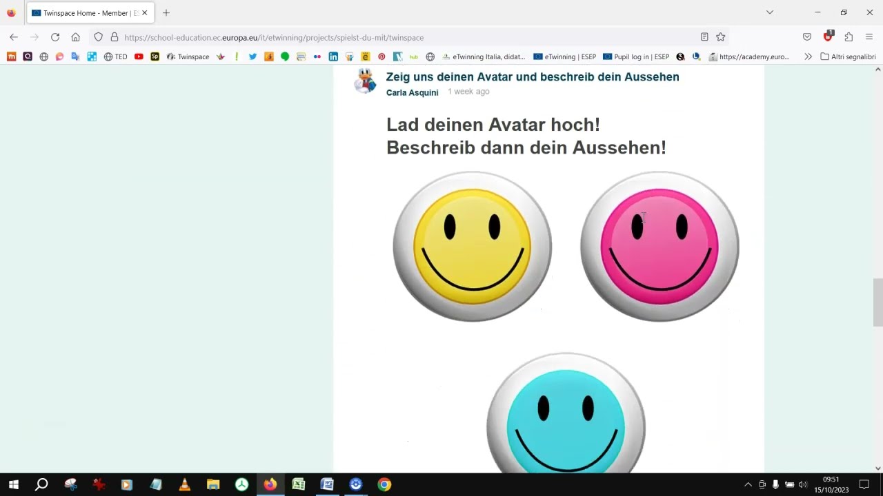Open the Firefox extensions puzzle icon
Image resolution: width=883 pixels, height=496 pixels.
click(x=849, y=37)
